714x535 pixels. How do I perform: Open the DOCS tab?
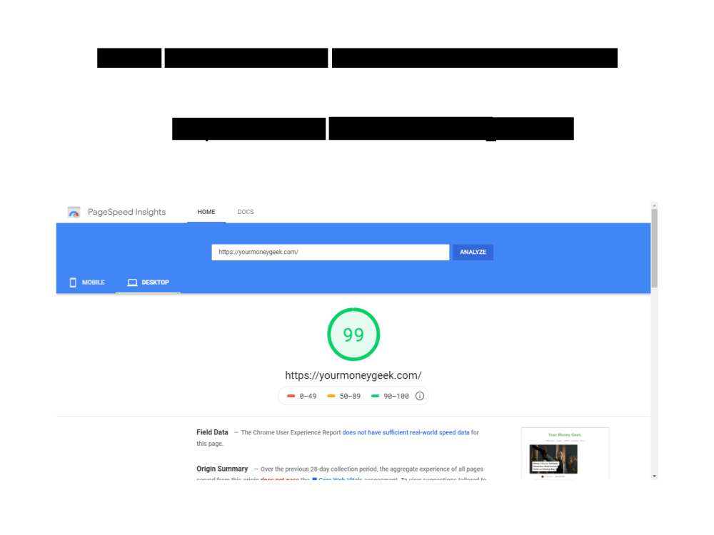pos(246,212)
